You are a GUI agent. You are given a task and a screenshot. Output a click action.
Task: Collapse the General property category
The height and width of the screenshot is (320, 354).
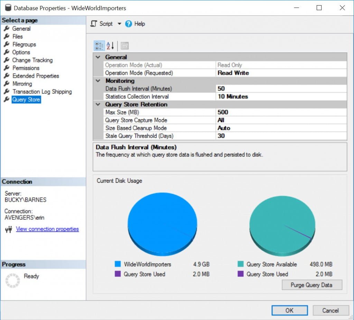point(98,57)
